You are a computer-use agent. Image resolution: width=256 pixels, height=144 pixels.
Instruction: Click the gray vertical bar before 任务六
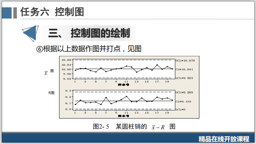(15, 12)
